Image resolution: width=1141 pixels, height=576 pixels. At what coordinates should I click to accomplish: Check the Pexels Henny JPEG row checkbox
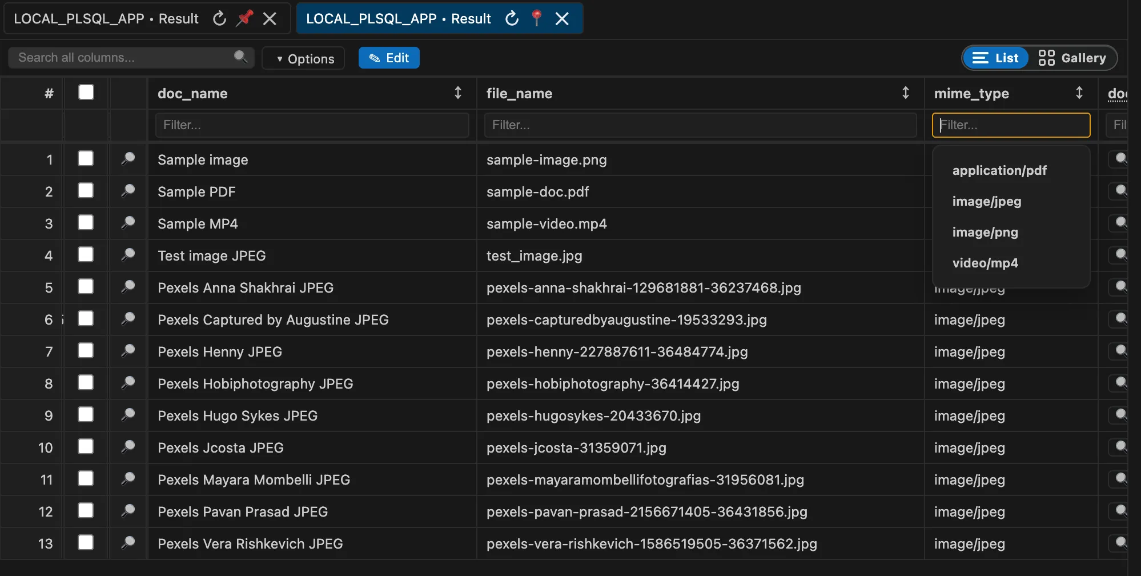tap(86, 350)
